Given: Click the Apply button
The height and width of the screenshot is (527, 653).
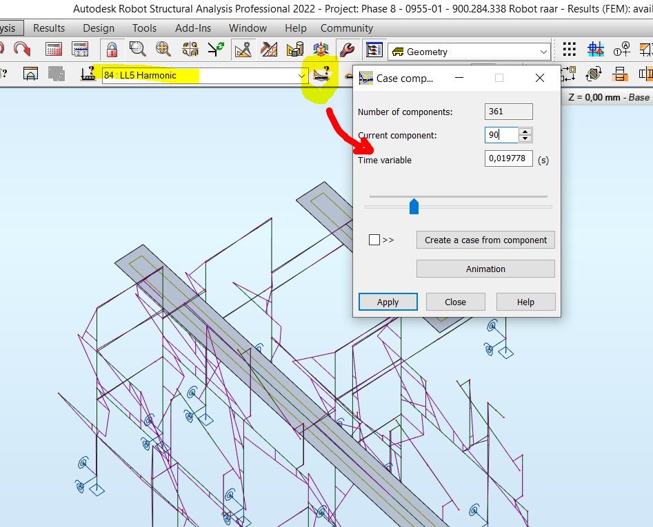Looking at the screenshot, I should [388, 302].
